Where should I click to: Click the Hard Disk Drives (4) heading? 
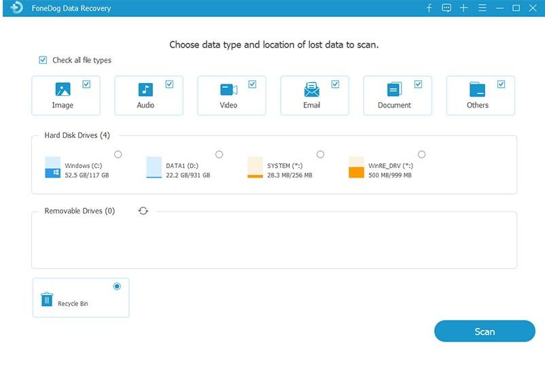point(77,135)
